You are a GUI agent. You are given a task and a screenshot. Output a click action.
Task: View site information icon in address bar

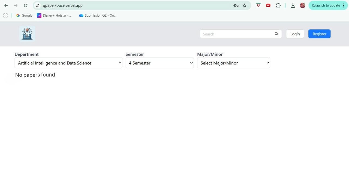(x=38, y=5)
